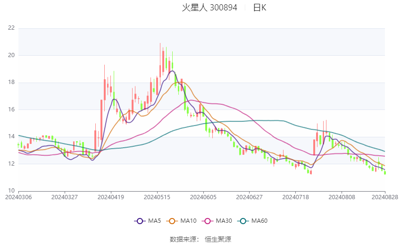401x244 pixels.
Task: Click the y-axis value 22
Action: tap(11, 28)
